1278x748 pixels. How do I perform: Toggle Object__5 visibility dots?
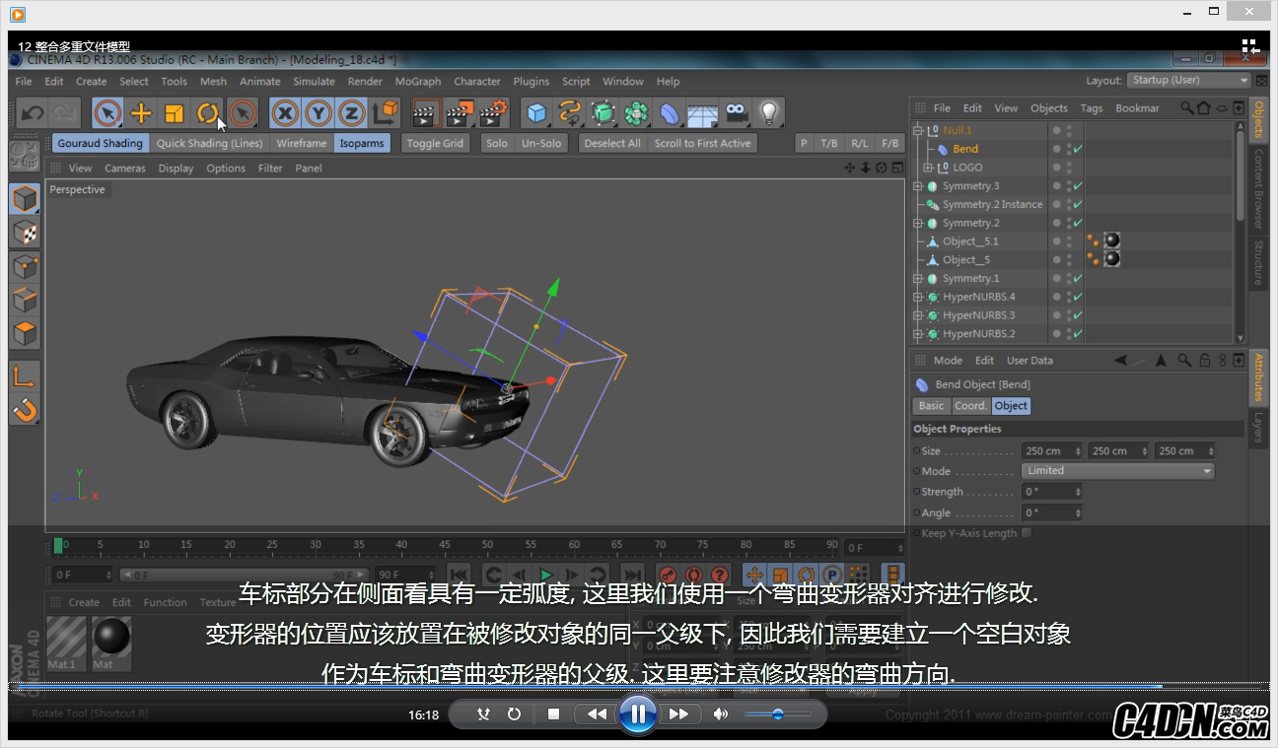click(x=1069, y=260)
